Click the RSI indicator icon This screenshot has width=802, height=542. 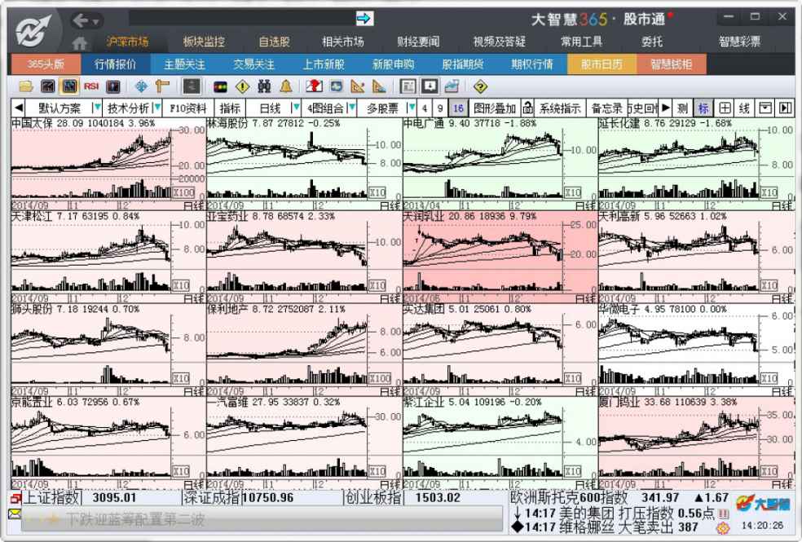91,86
